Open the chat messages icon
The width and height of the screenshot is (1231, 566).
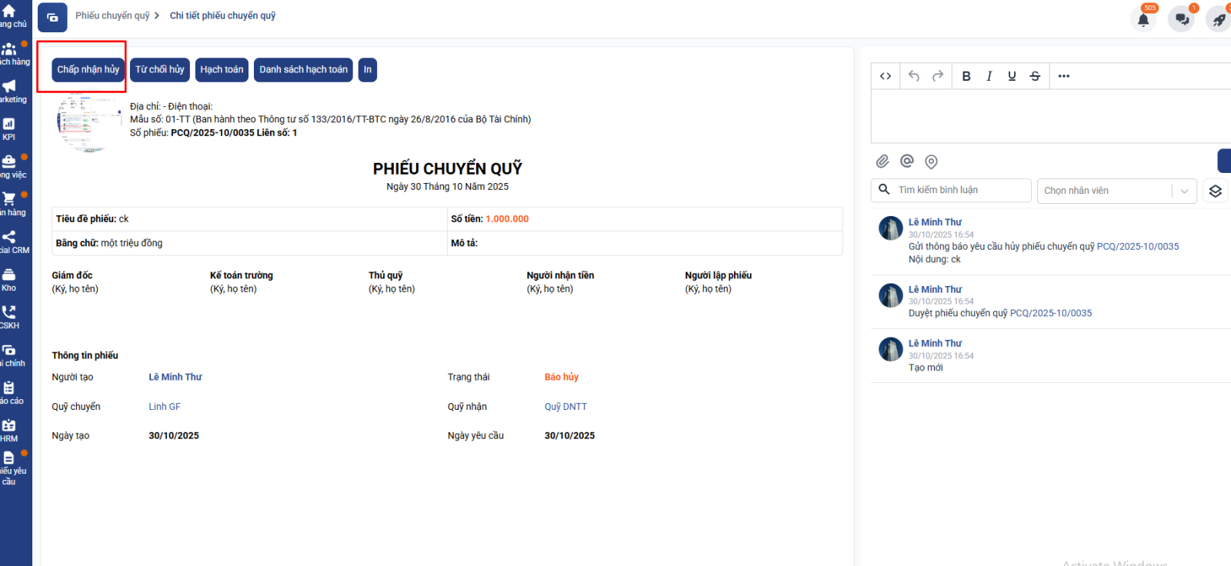click(1182, 19)
